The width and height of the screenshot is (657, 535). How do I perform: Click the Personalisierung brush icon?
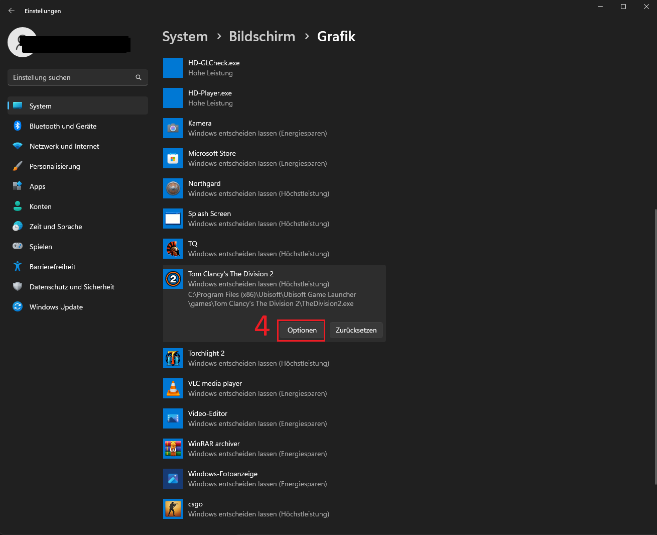(x=18, y=166)
